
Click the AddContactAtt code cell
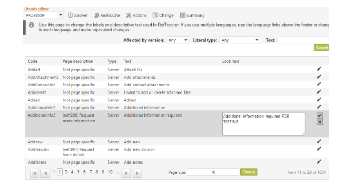pos(41,85)
